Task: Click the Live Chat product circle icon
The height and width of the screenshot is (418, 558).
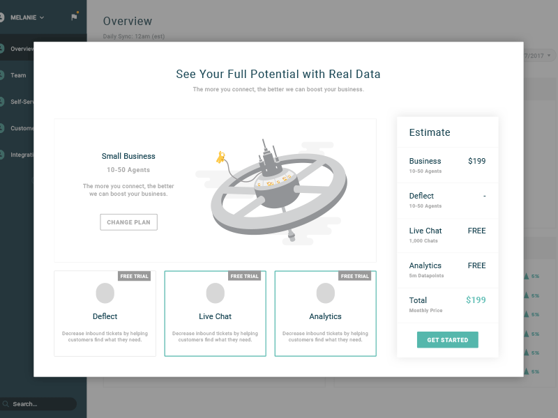Action: coord(215,293)
